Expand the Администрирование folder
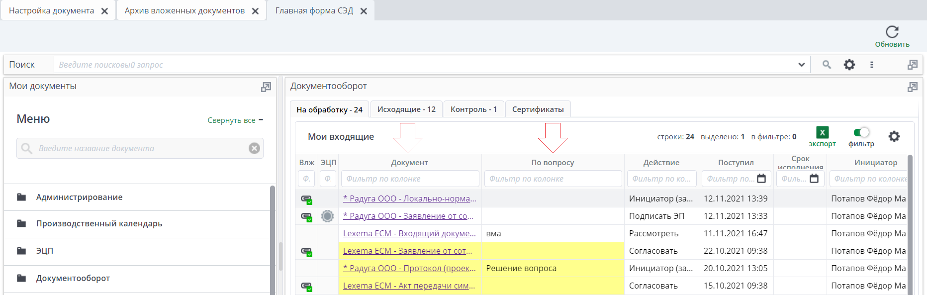This screenshot has height=295, width=927. click(x=79, y=197)
